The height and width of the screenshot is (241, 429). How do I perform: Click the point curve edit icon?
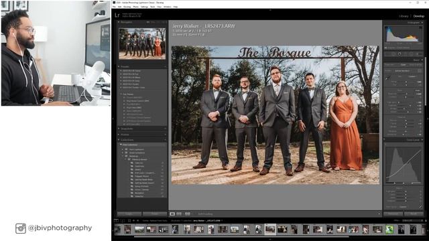pyautogui.click(x=420, y=207)
